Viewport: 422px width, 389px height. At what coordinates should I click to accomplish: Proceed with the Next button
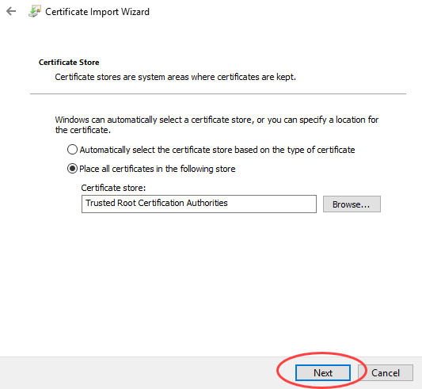(323, 373)
